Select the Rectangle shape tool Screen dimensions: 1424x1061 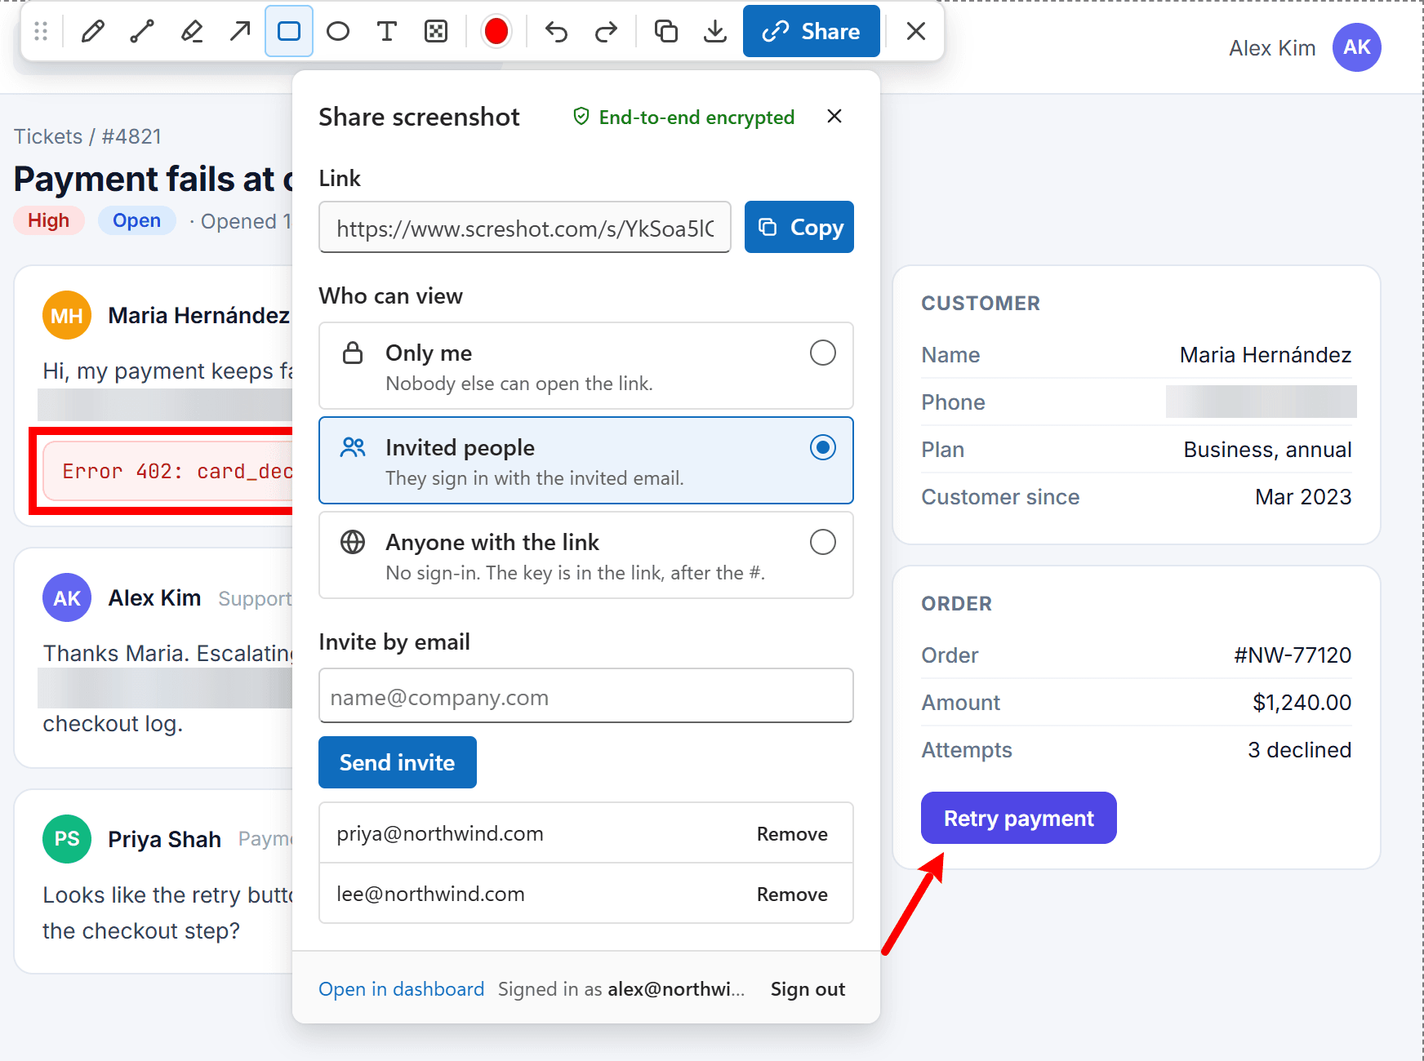pyautogui.click(x=289, y=31)
